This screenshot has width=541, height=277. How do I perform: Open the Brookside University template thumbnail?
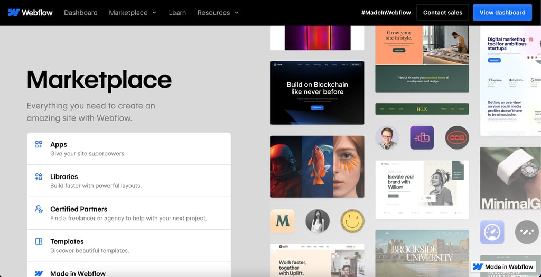(422, 253)
